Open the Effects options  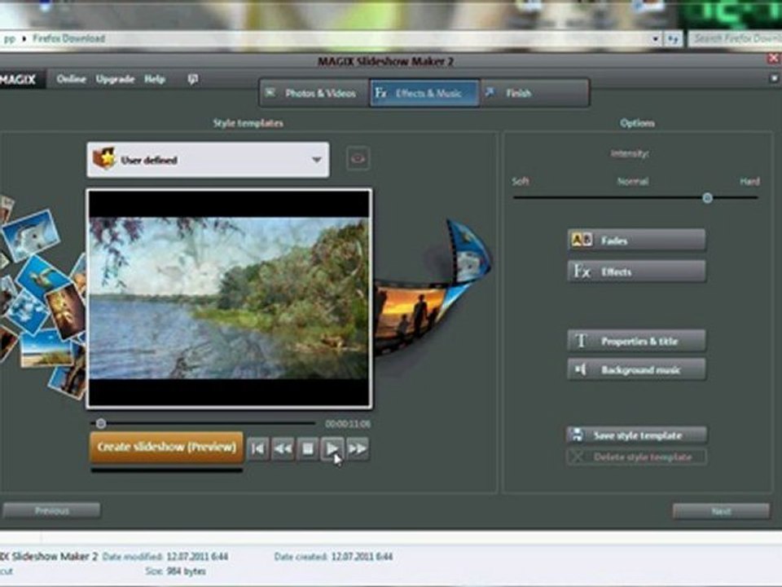click(x=636, y=271)
